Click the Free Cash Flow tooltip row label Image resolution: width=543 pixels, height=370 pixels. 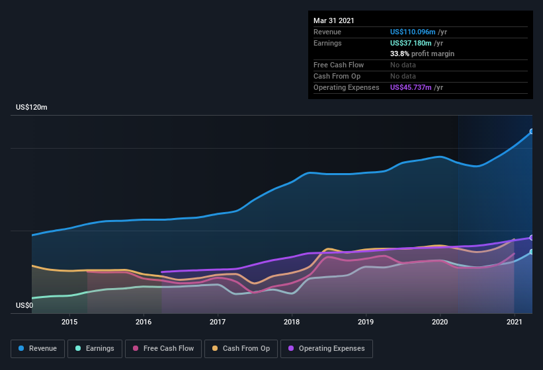pyautogui.click(x=339, y=65)
